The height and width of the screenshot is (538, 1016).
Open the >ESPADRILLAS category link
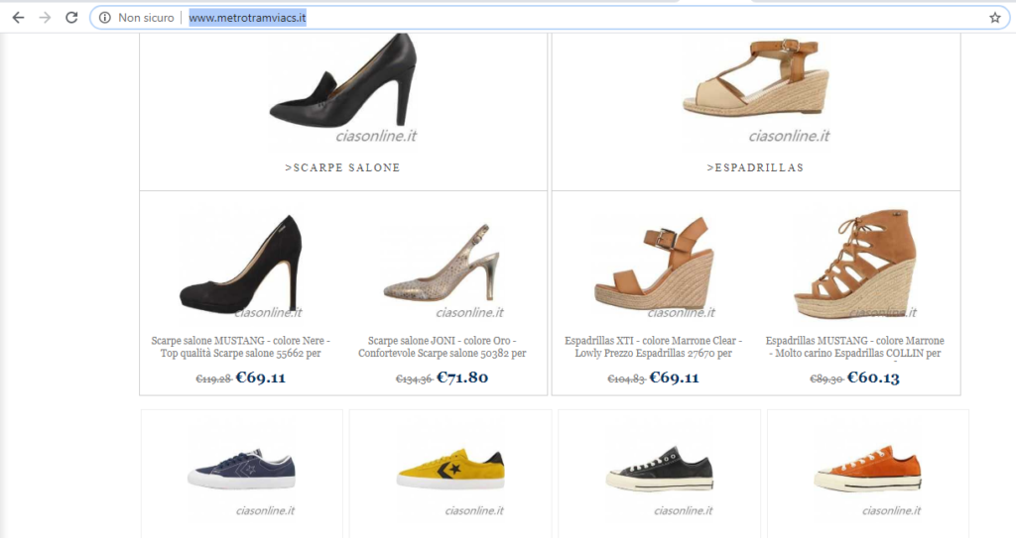[x=755, y=167]
